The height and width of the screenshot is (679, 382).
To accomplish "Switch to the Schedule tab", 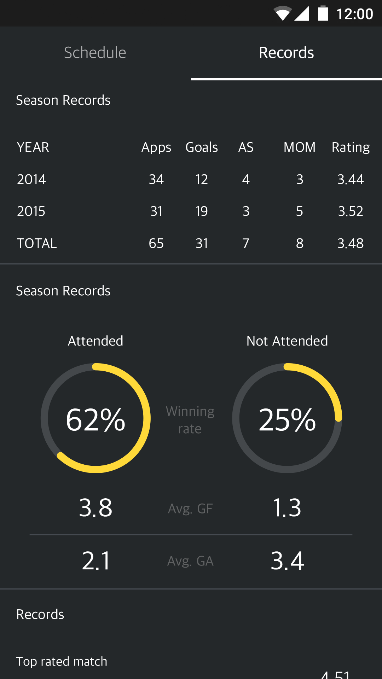I will 95,53.
